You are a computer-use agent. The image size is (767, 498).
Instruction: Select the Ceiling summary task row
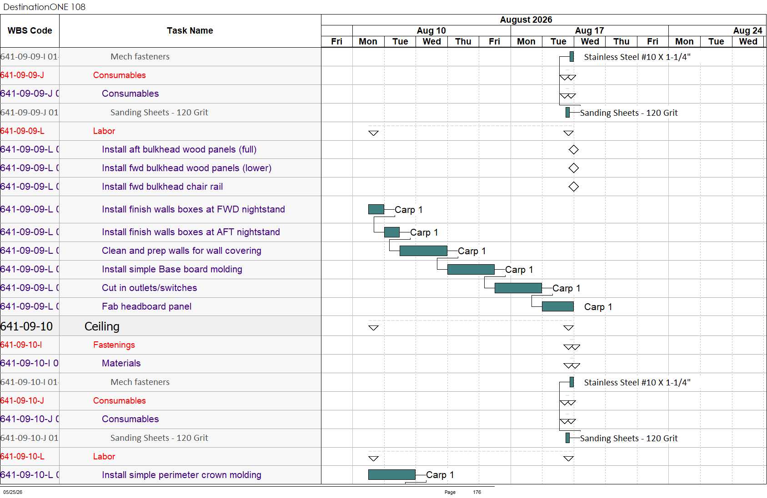[160, 326]
